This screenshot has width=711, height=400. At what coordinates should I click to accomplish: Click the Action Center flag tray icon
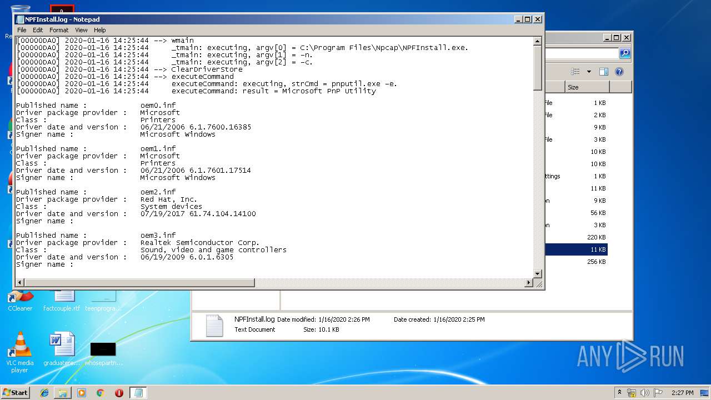tap(658, 392)
